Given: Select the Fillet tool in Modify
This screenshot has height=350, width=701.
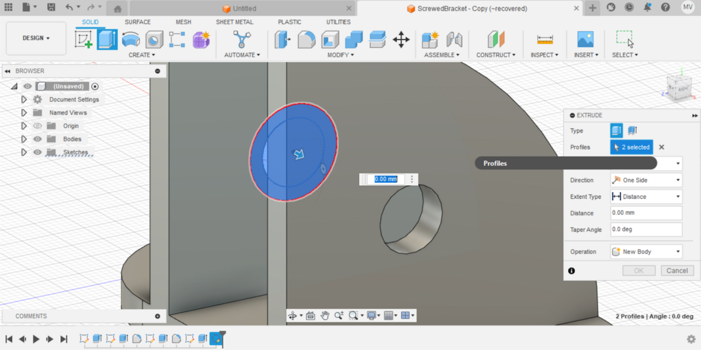Looking at the screenshot, I should coord(307,40).
